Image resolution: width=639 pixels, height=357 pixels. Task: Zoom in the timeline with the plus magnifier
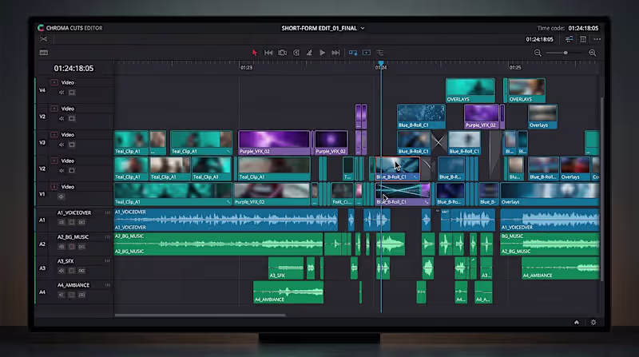[593, 53]
